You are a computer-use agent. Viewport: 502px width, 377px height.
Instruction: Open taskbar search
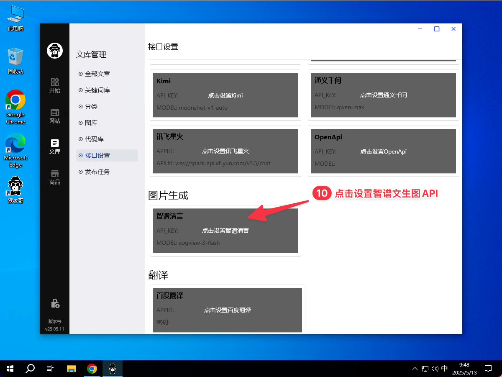click(x=30, y=369)
